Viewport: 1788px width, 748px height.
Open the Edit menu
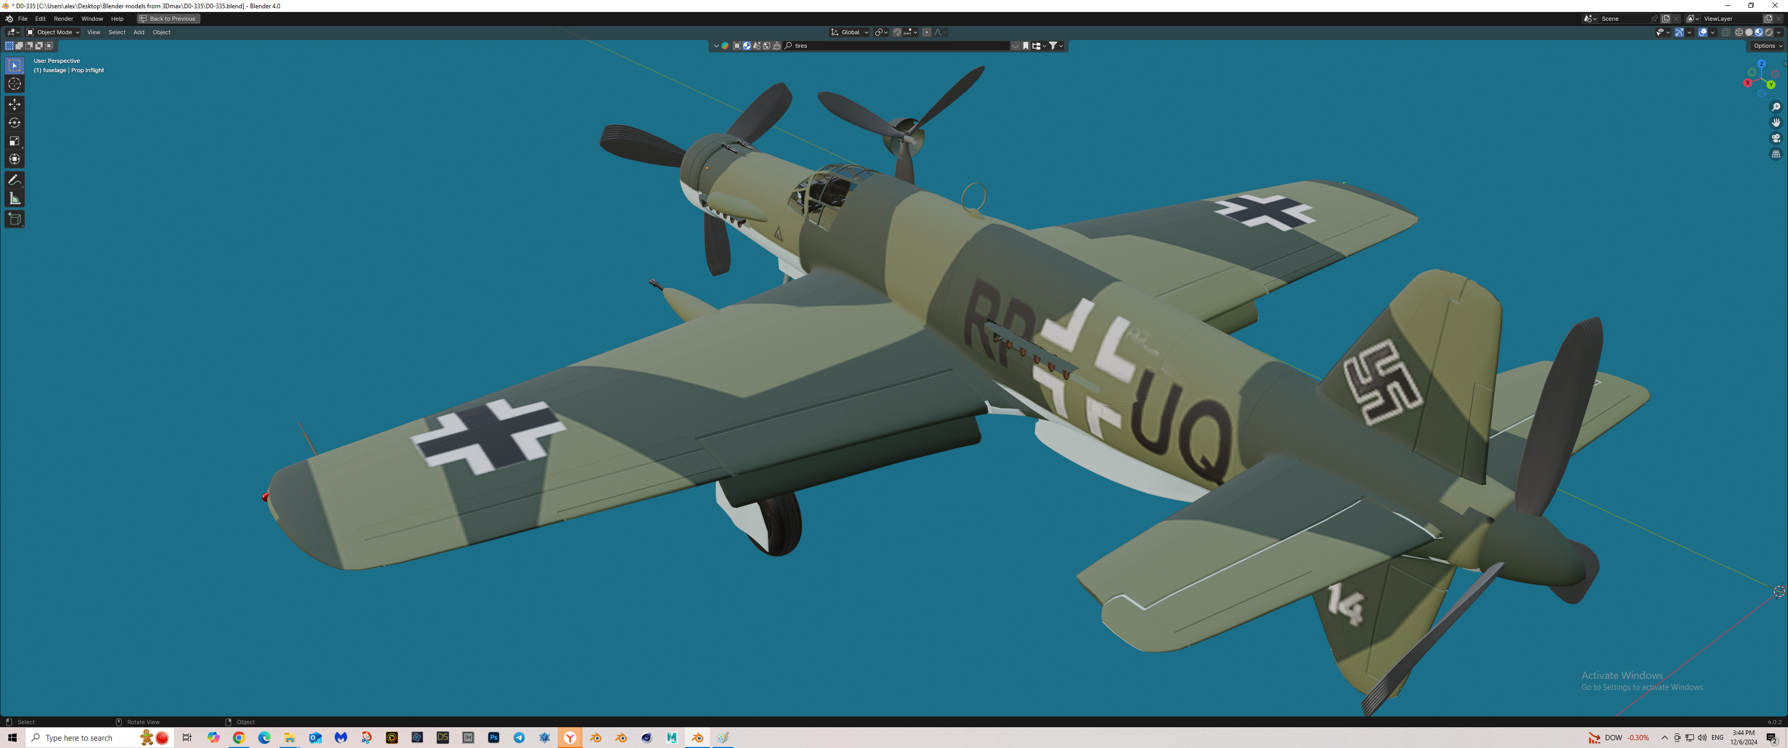pyautogui.click(x=40, y=19)
